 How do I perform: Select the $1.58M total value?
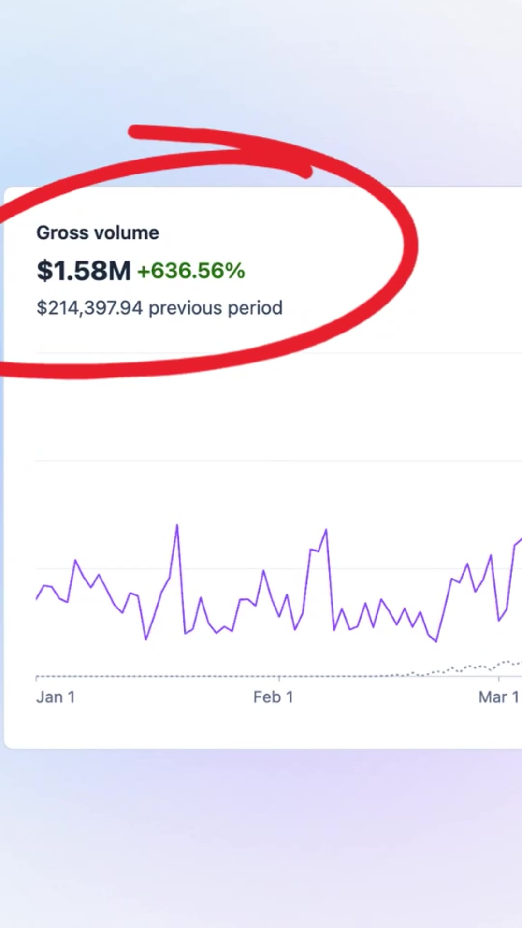click(84, 270)
